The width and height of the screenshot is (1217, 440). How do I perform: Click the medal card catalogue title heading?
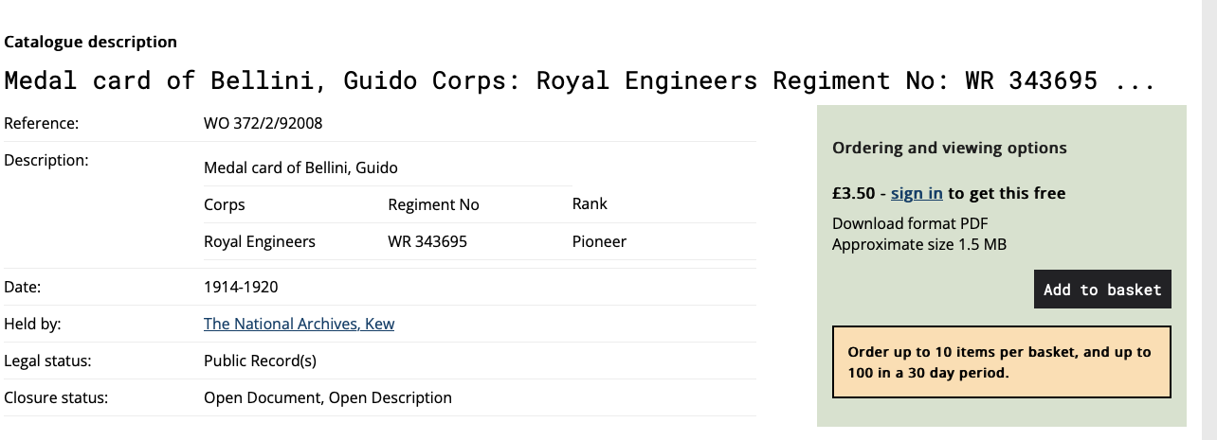[579, 80]
